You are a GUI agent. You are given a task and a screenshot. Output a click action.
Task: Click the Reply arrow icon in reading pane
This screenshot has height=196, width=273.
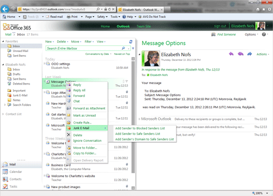coord(231,54)
